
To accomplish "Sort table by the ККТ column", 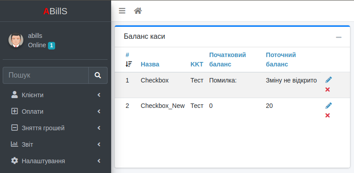I will tap(197, 64).
